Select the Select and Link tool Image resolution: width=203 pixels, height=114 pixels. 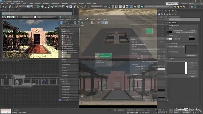[x=10, y=7]
